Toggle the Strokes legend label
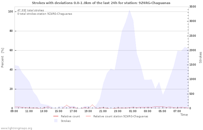The width and height of the screenshot is (203, 130). (66, 121)
